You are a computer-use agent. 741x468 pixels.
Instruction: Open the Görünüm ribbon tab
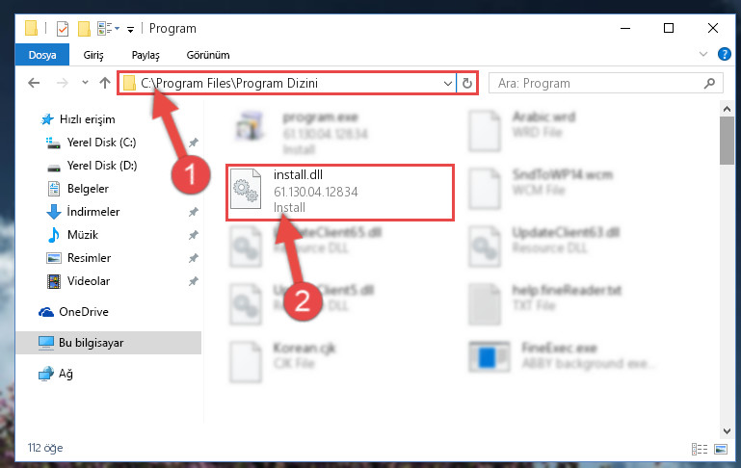[208, 55]
